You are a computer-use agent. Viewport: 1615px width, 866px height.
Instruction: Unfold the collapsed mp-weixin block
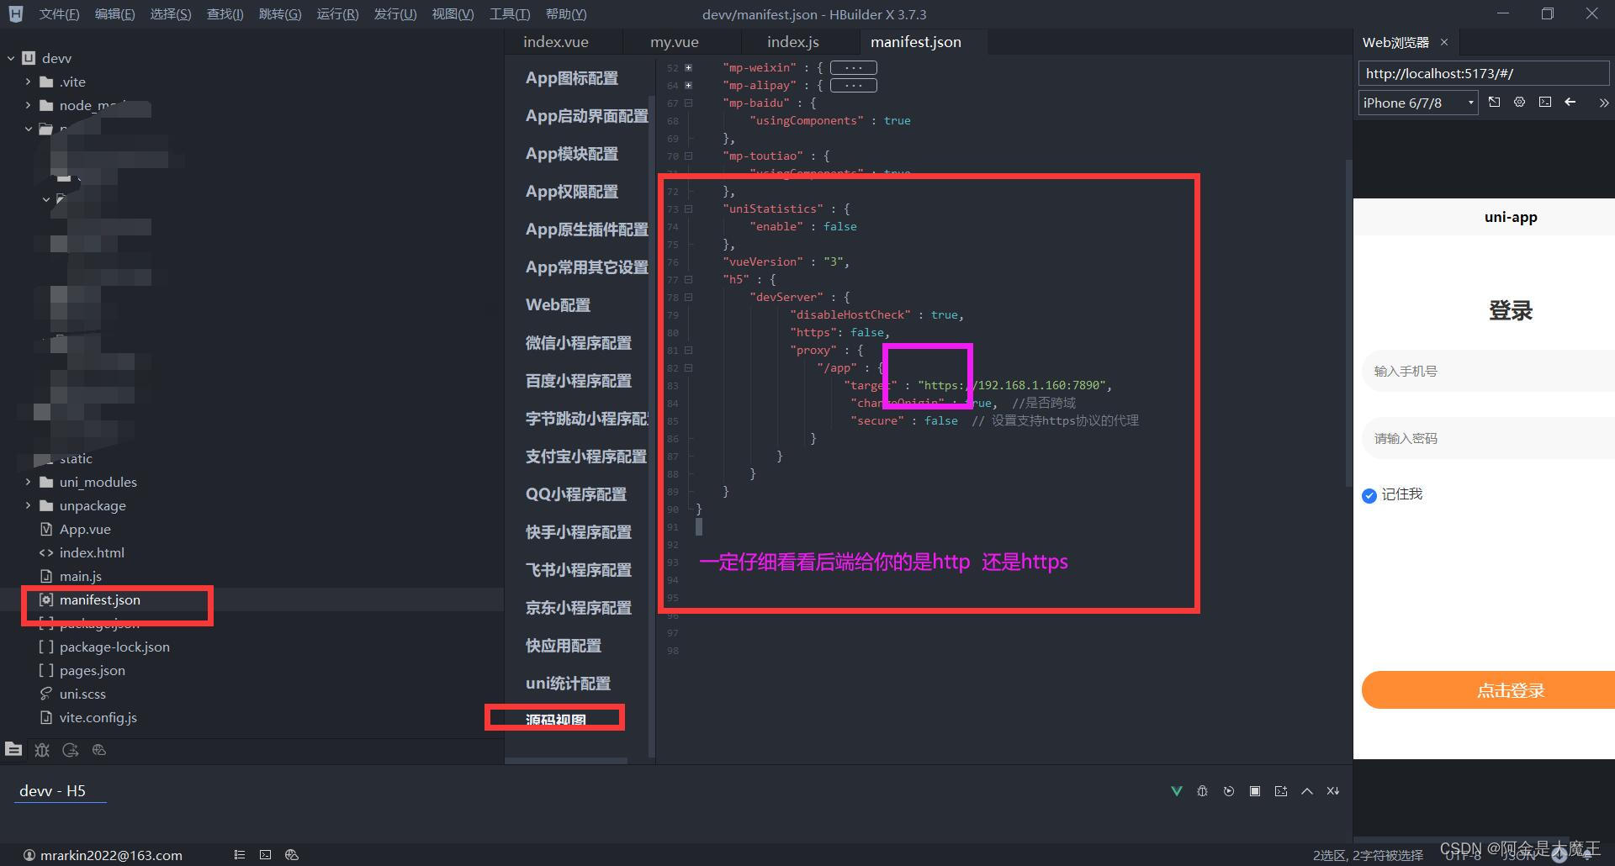coord(688,67)
